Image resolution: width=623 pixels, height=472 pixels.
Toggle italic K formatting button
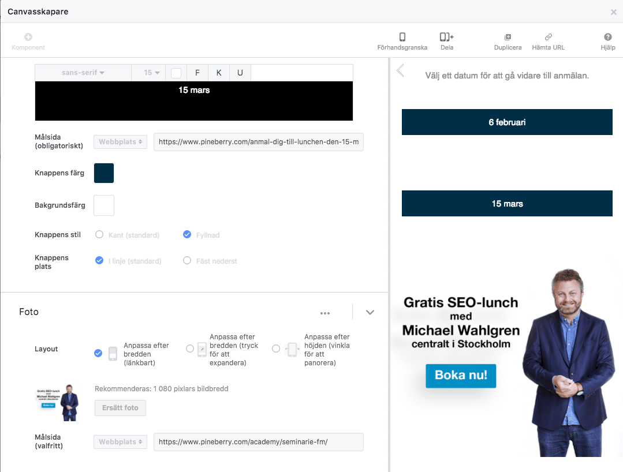pos(219,73)
